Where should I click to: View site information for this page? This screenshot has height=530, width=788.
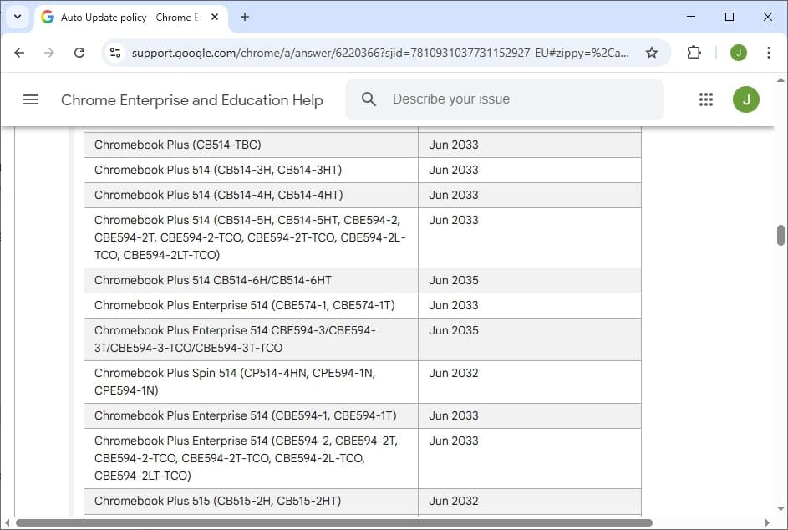(x=115, y=53)
